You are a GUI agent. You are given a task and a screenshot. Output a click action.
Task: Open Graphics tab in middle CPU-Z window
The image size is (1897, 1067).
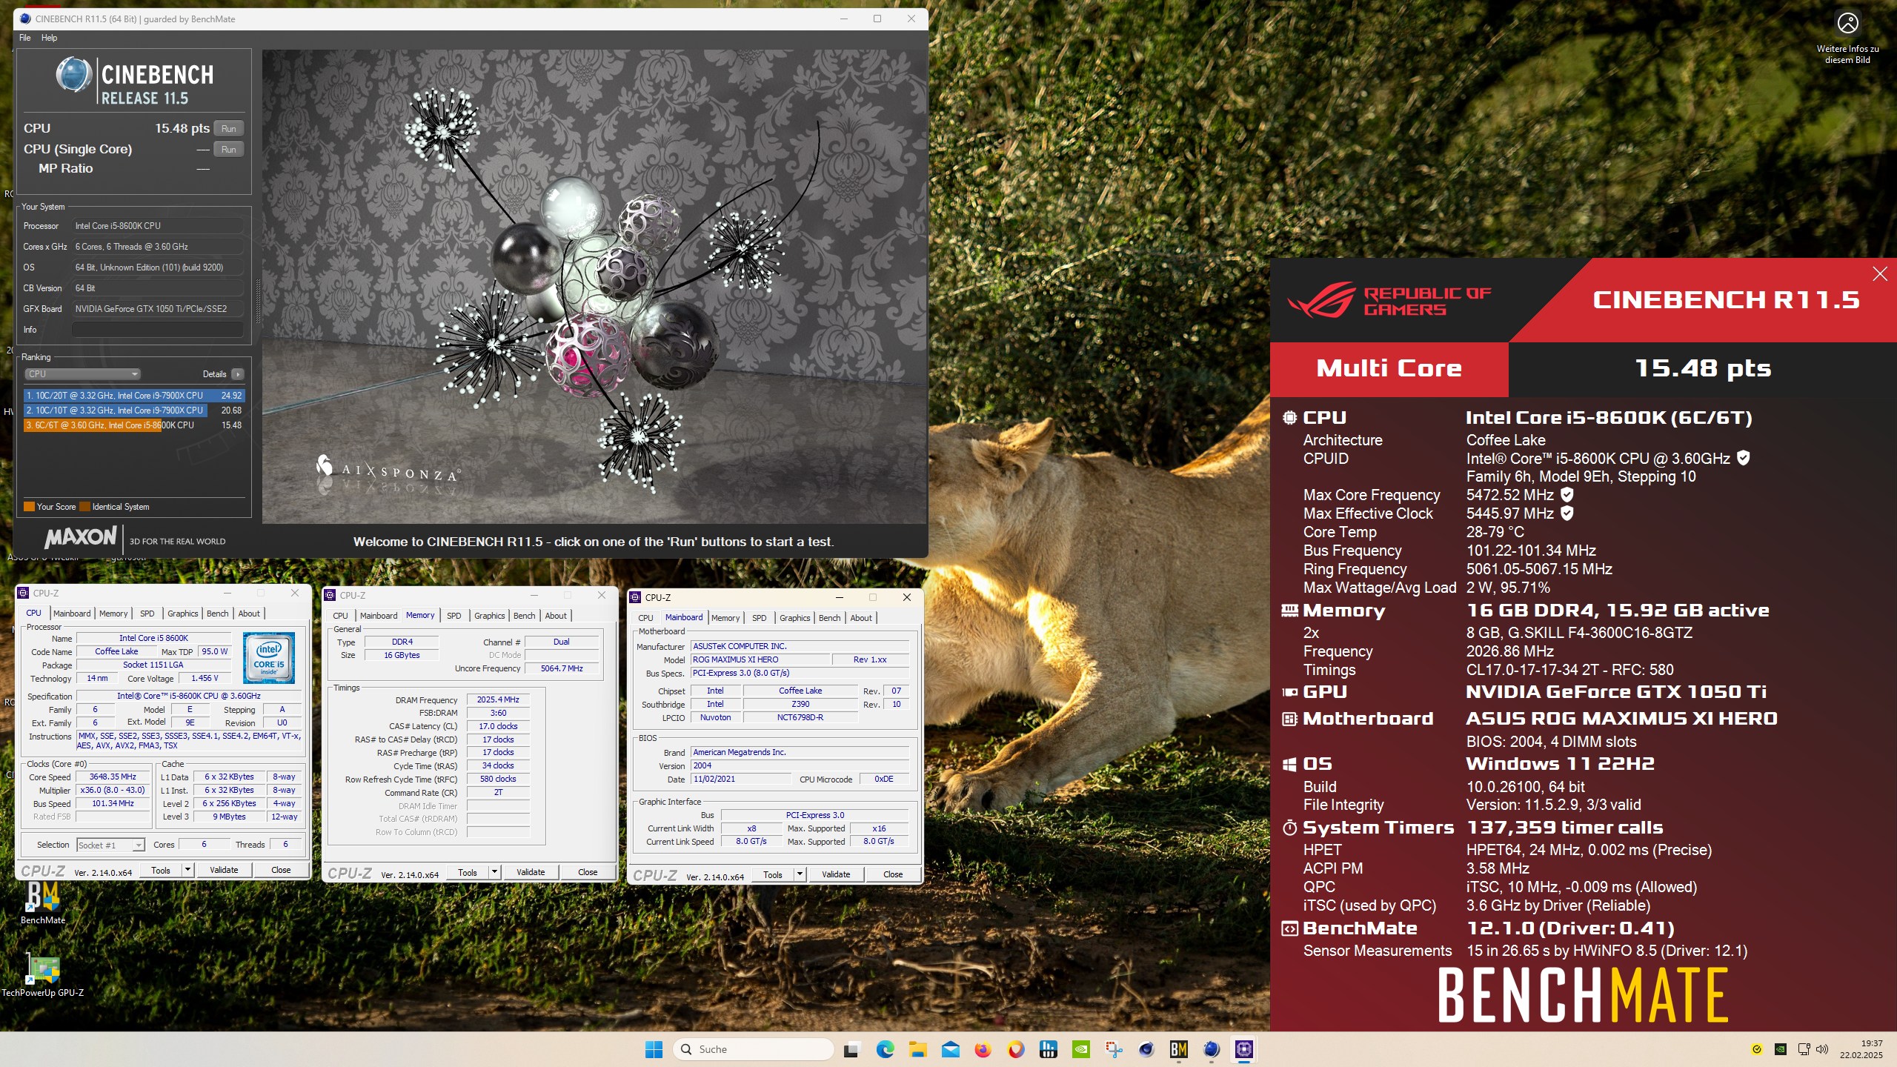(x=490, y=616)
